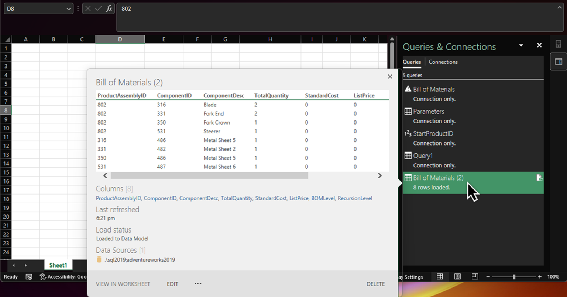Click the refresh icon on Bill of Materials (2)
Viewport: 567px width, 297px height.
tap(539, 178)
